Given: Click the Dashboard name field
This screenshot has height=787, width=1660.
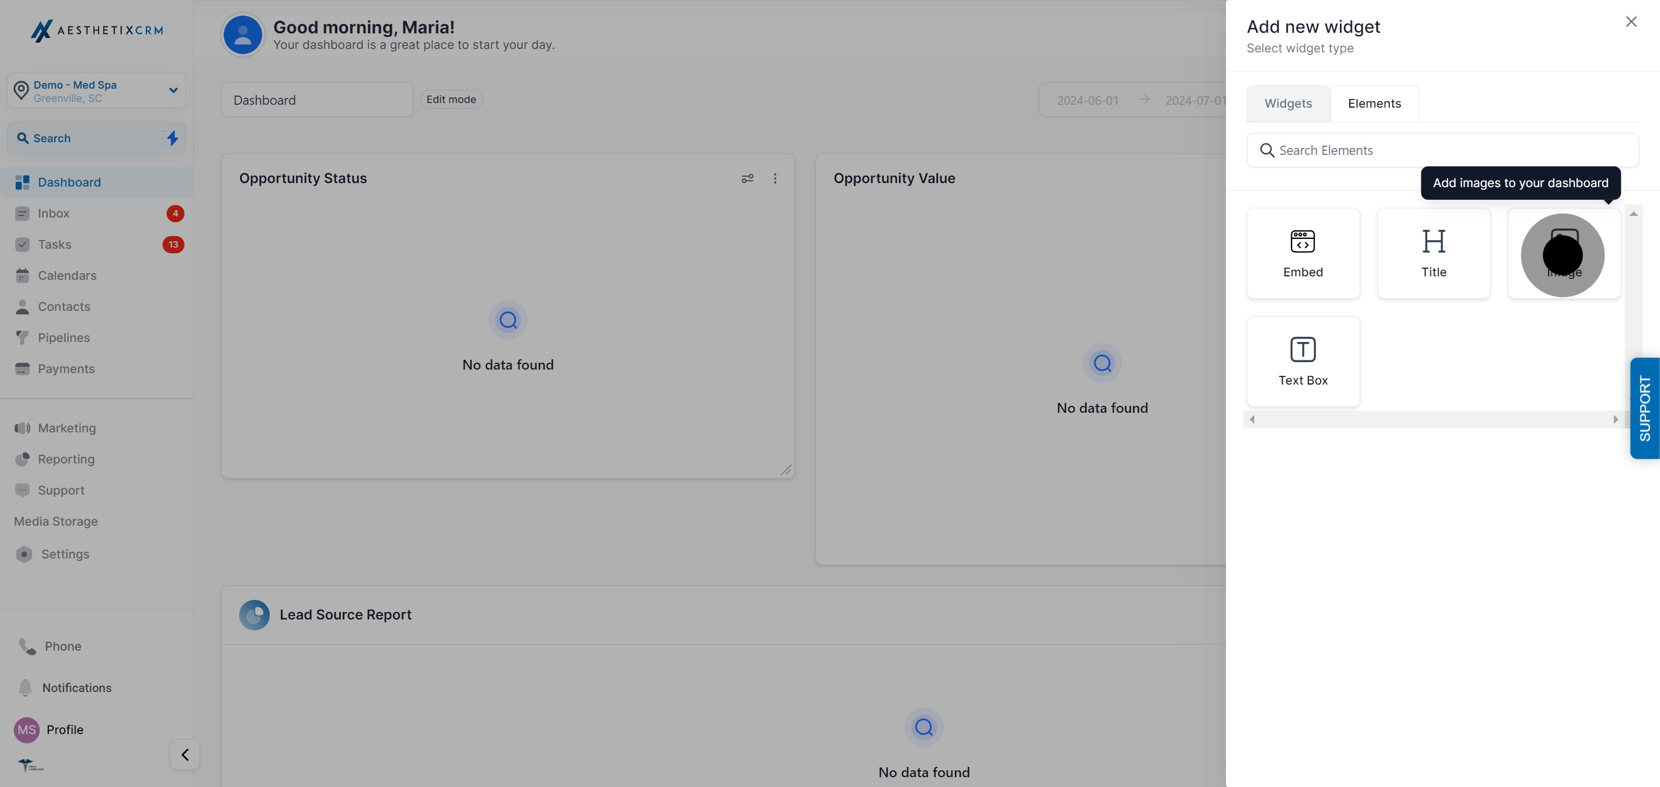Looking at the screenshot, I should tap(317, 100).
